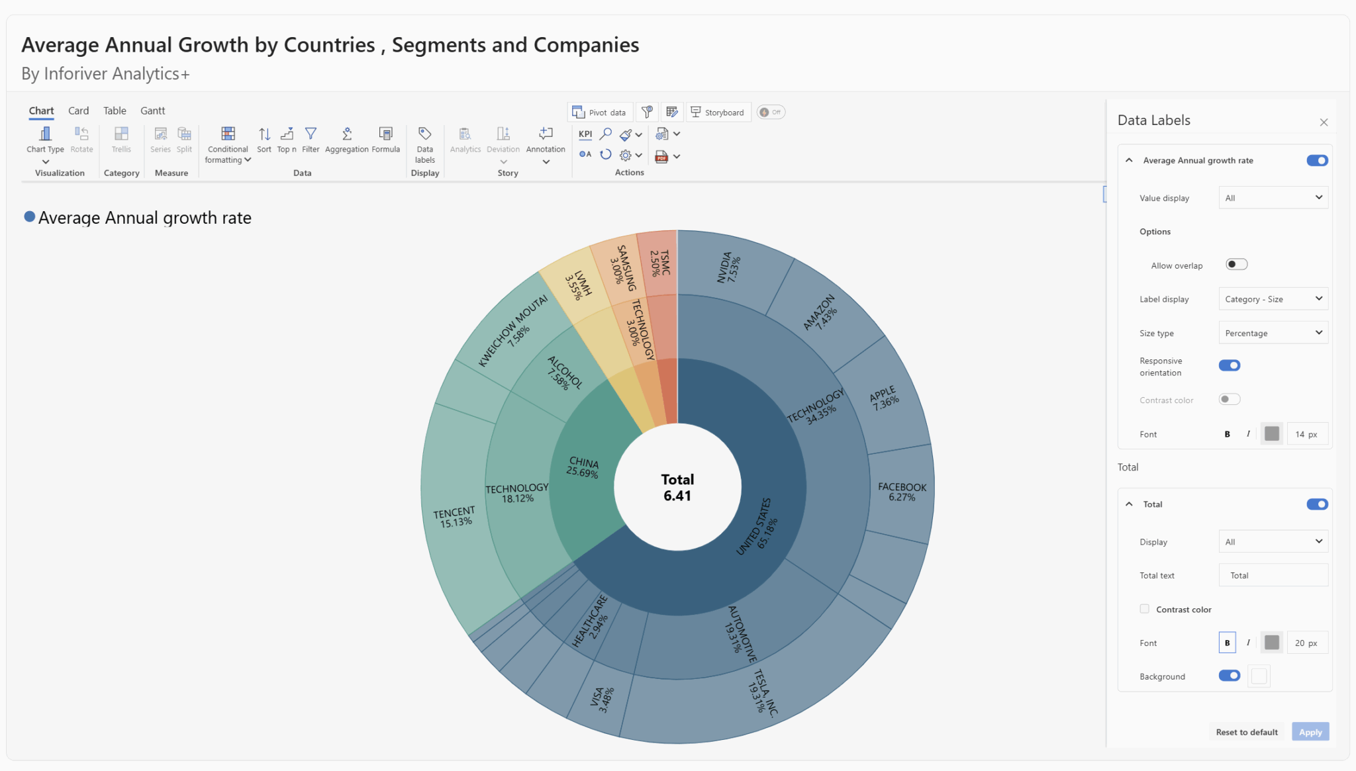Check the Contrast color checkbox under Total
Viewport: 1356px width, 771px height.
pyautogui.click(x=1144, y=608)
